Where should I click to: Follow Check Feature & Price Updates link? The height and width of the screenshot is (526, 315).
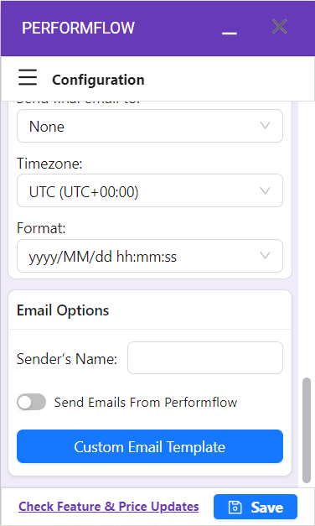click(109, 507)
